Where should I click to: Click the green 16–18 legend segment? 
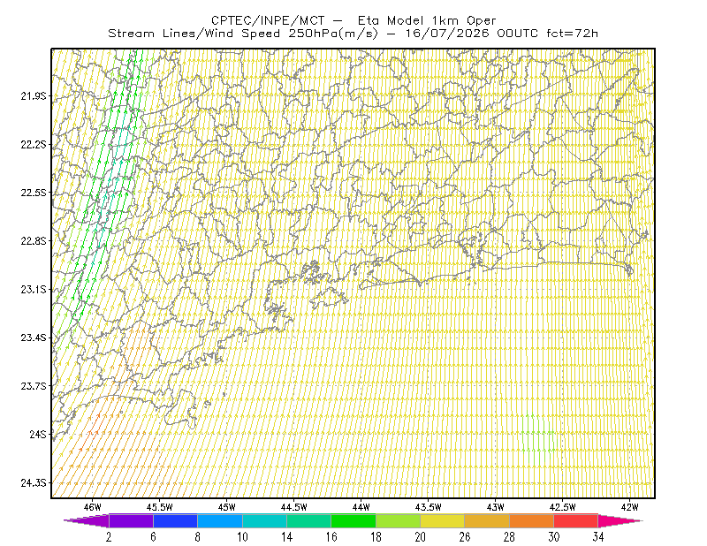[x=353, y=520]
